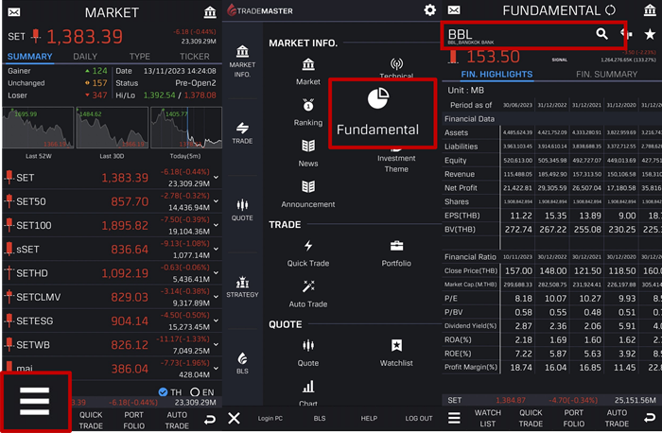
Task: Switch to Daily tab
Action: tap(85, 57)
